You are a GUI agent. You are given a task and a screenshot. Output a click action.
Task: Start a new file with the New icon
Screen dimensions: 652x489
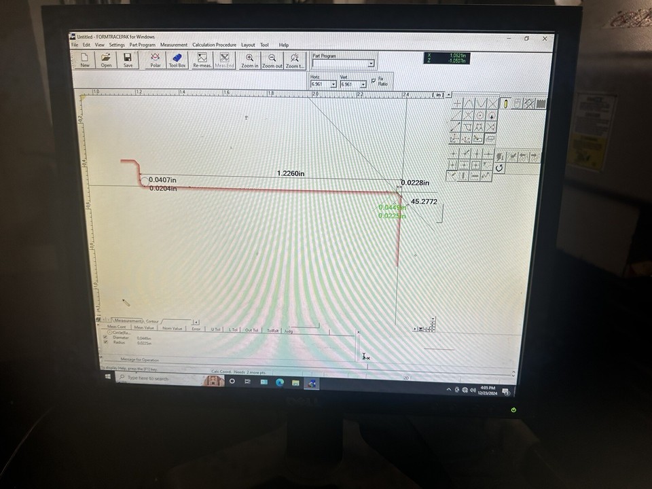84,60
